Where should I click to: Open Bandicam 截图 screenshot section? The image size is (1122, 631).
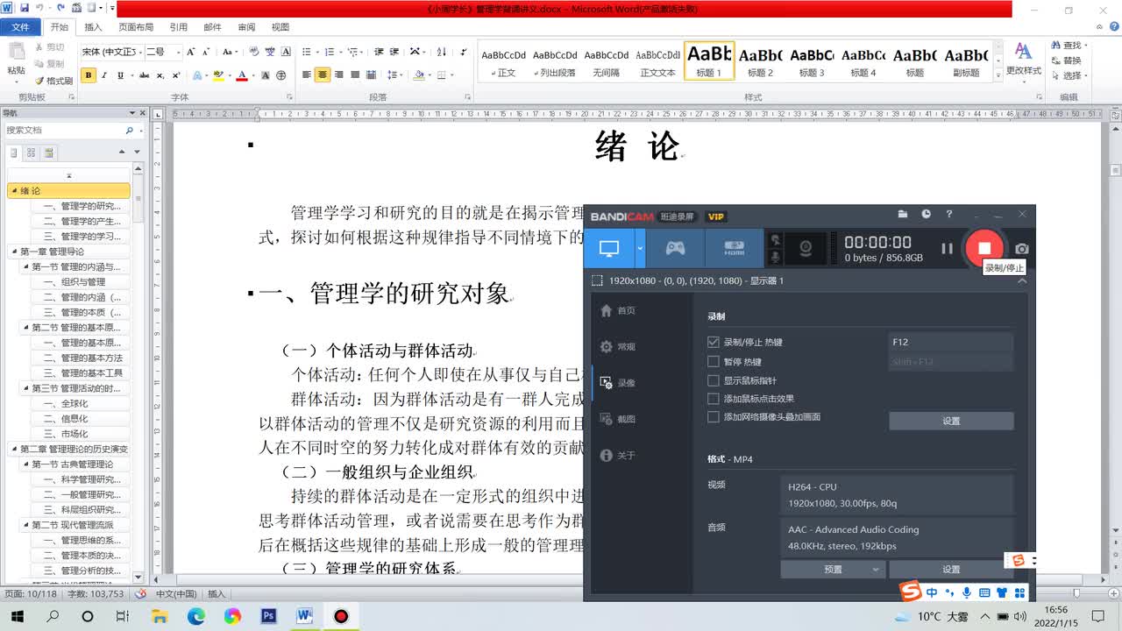[618, 419]
